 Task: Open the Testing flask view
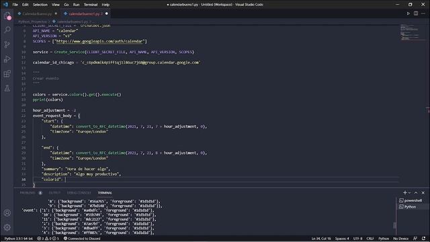coord(7,88)
